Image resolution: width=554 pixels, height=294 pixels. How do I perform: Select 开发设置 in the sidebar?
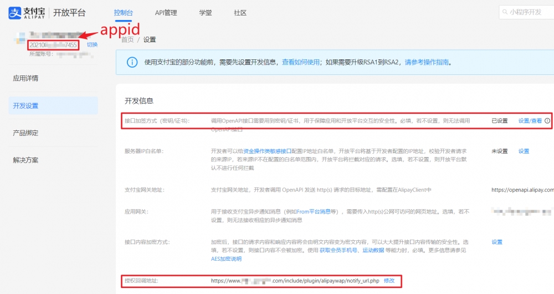(x=26, y=105)
